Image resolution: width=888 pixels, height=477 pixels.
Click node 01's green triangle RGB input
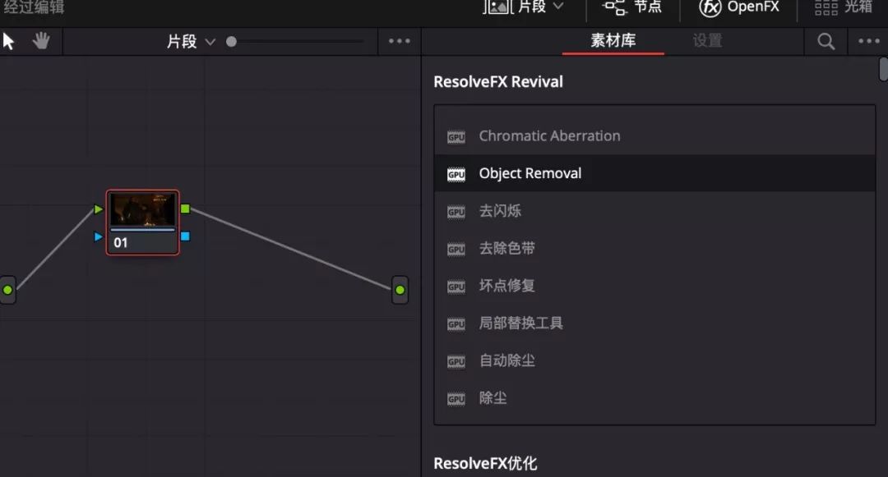[99, 209]
